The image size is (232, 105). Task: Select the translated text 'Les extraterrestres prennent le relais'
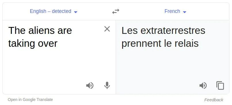coord(163,37)
